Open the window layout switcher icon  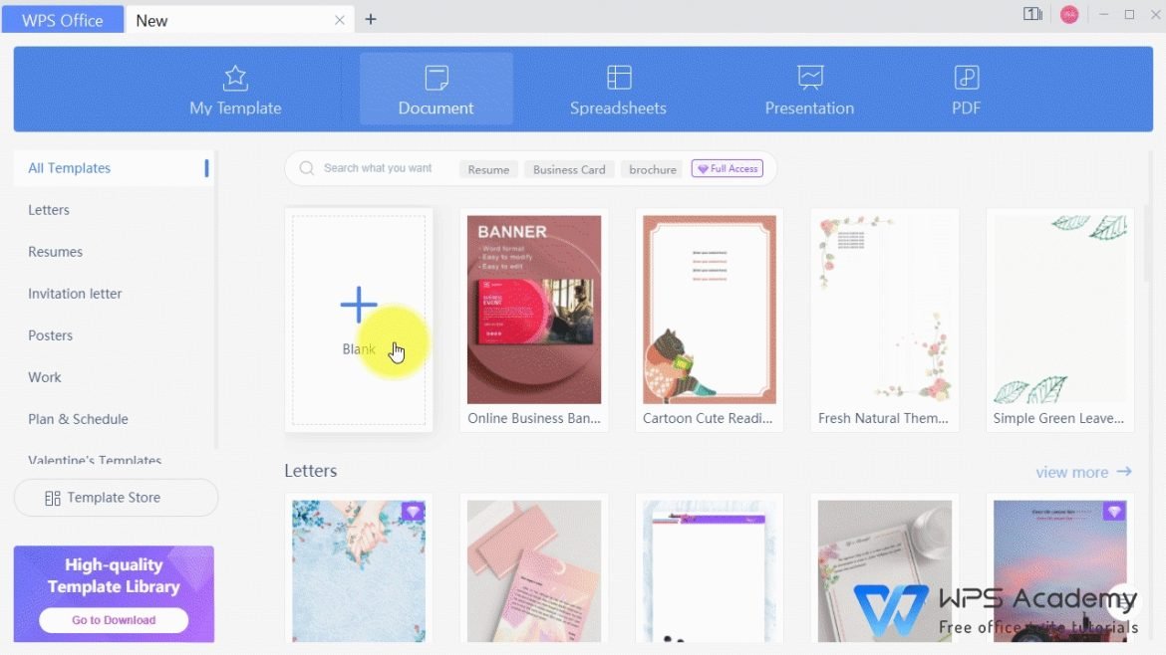[x=1032, y=15]
